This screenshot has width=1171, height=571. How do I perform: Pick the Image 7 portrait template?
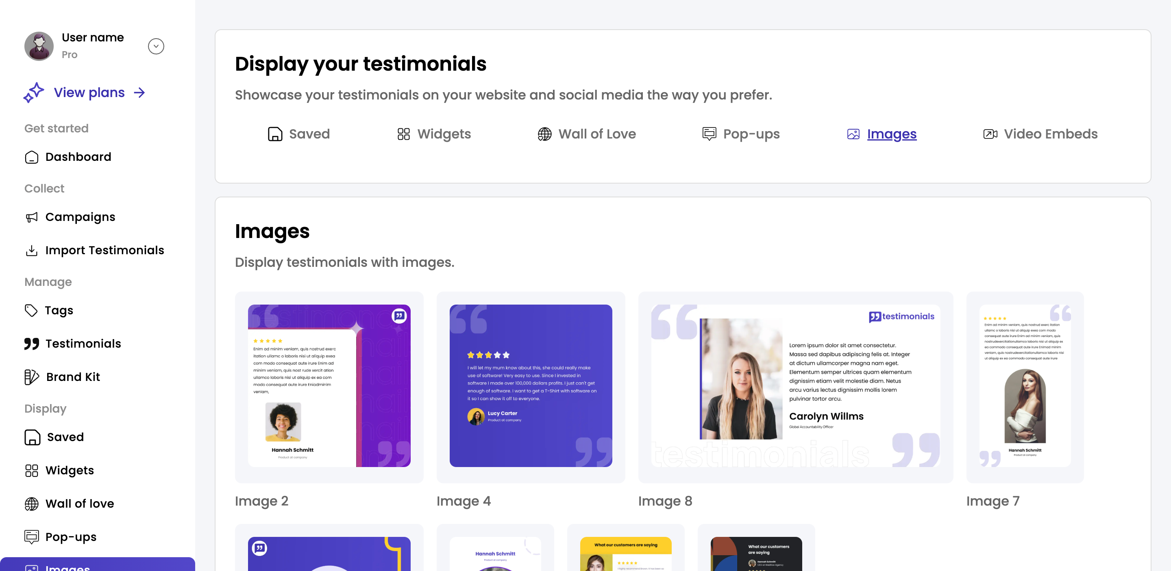(1025, 386)
